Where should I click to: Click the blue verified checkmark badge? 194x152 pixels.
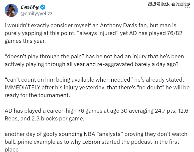43,7
